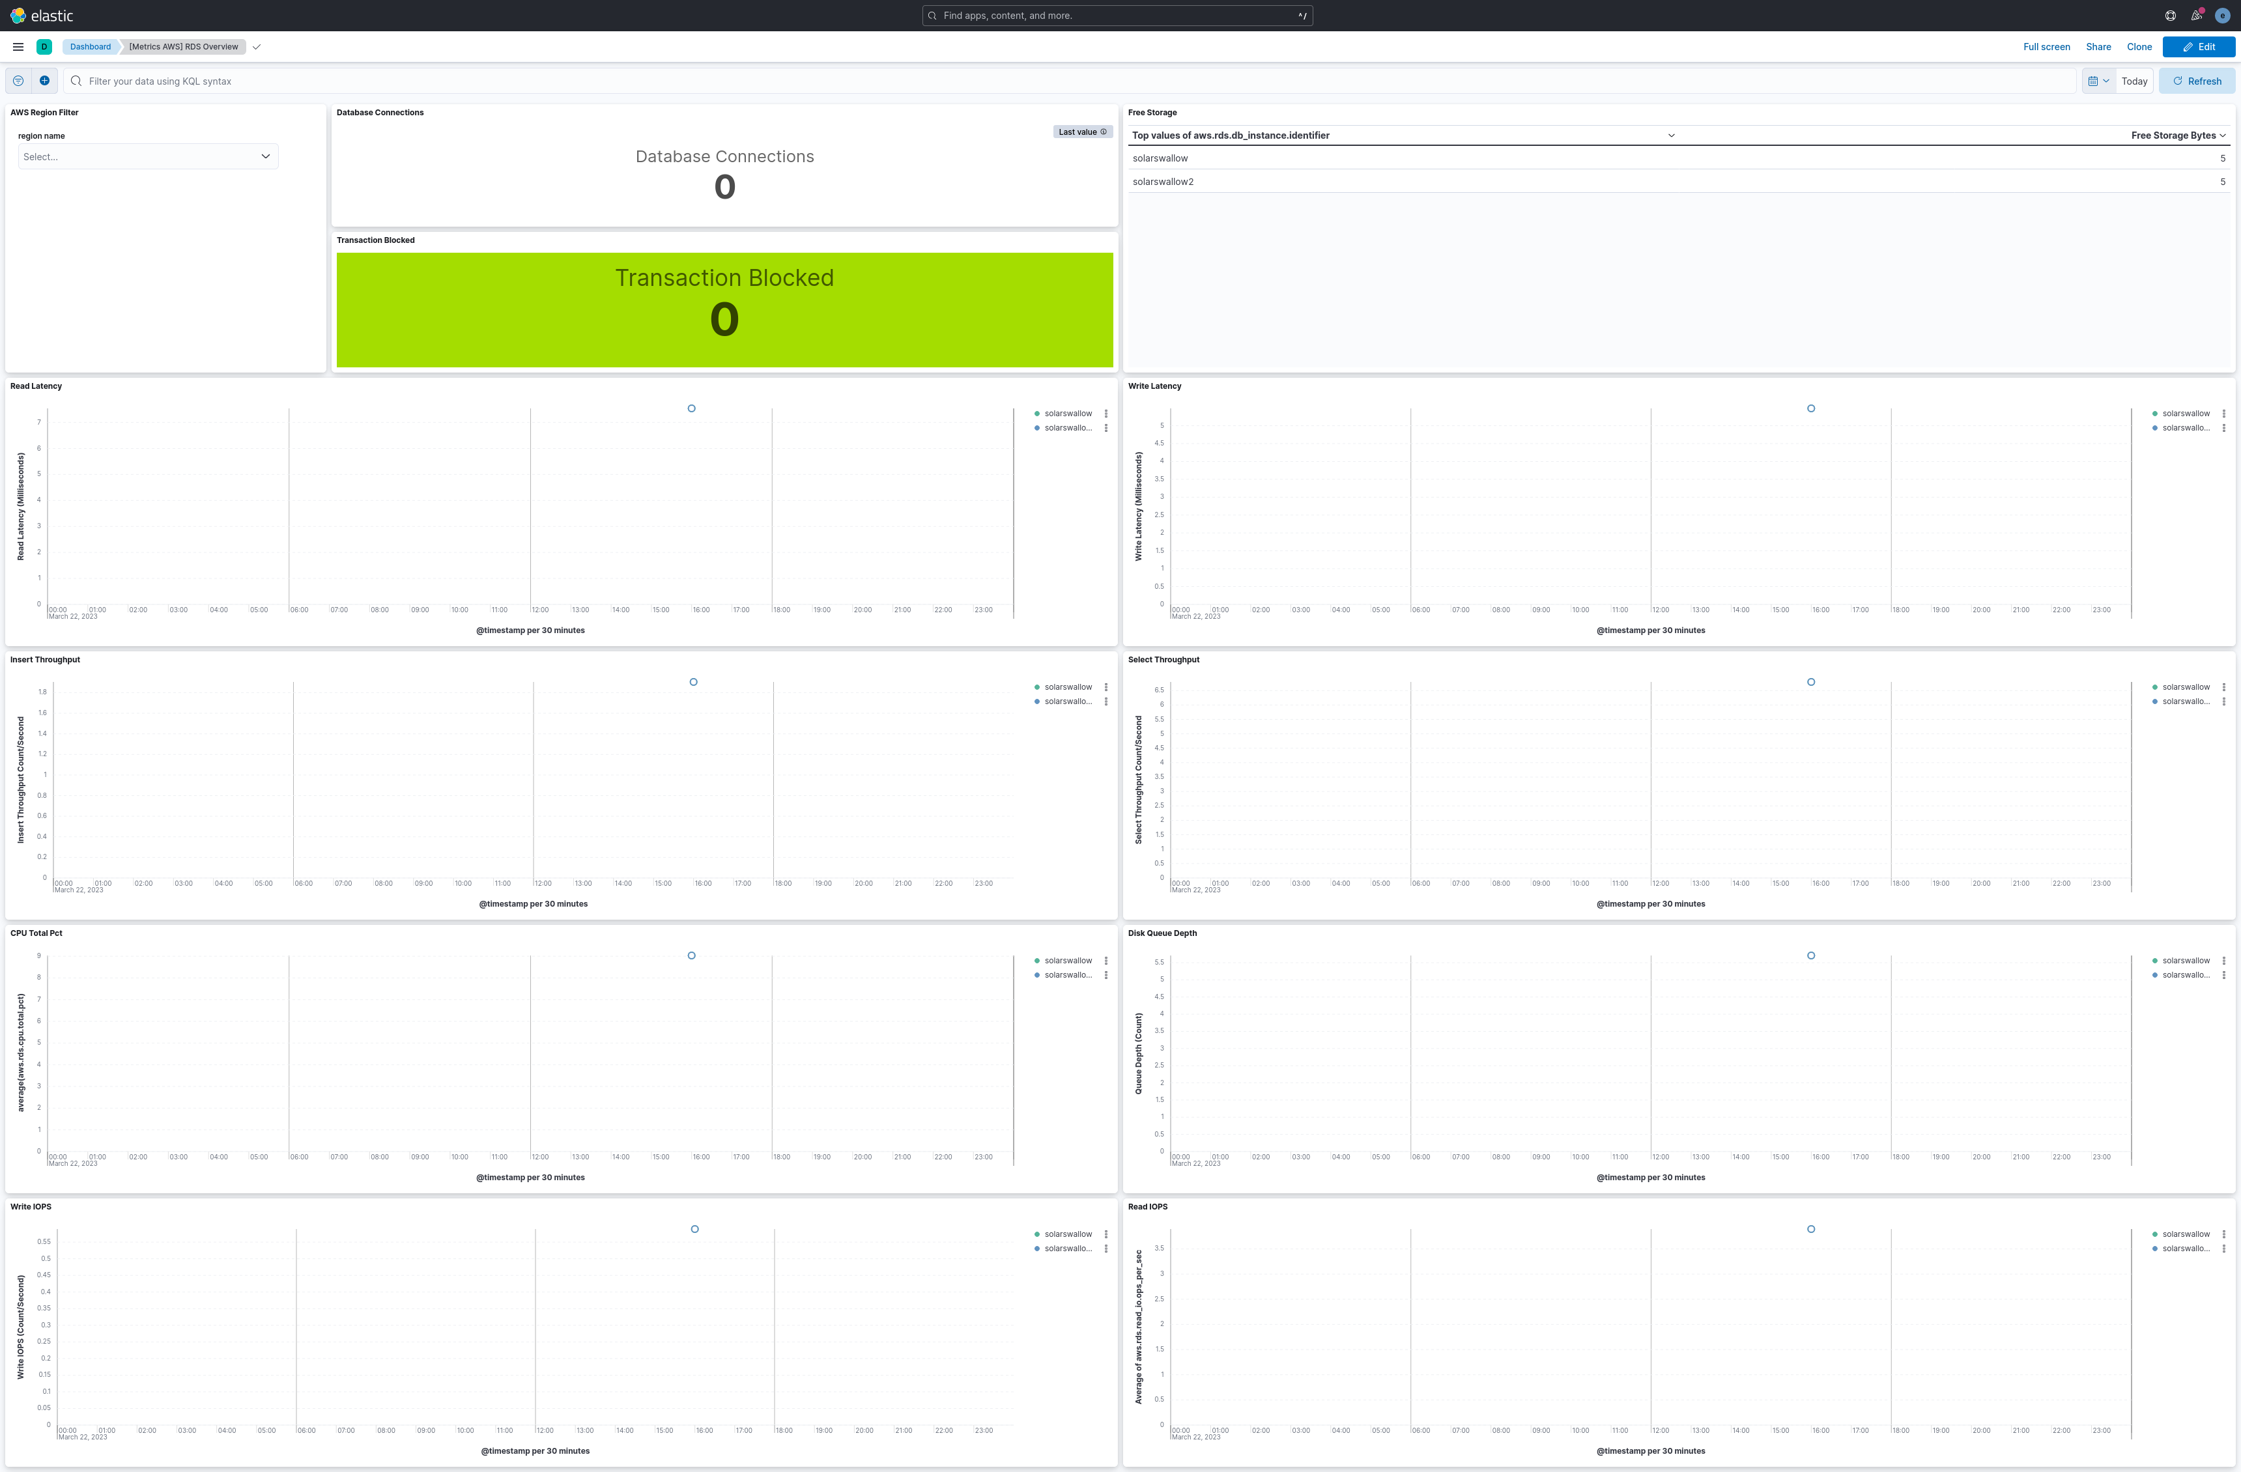Click the KQL filter query input
The image size is (2241, 1472).
click(1074, 82)
